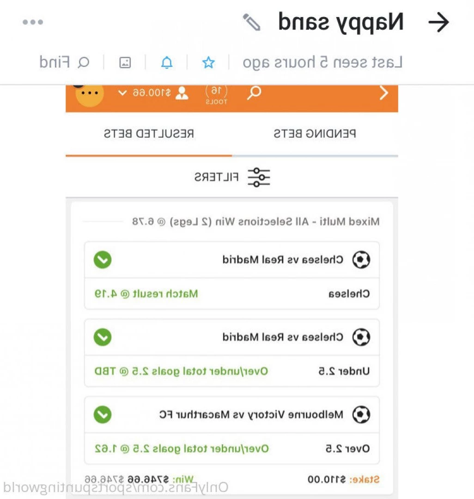The image size is (474, 499).
Task: Expand Melbourne Victory vs Macarthur FC leg
Action: [103, 414]
